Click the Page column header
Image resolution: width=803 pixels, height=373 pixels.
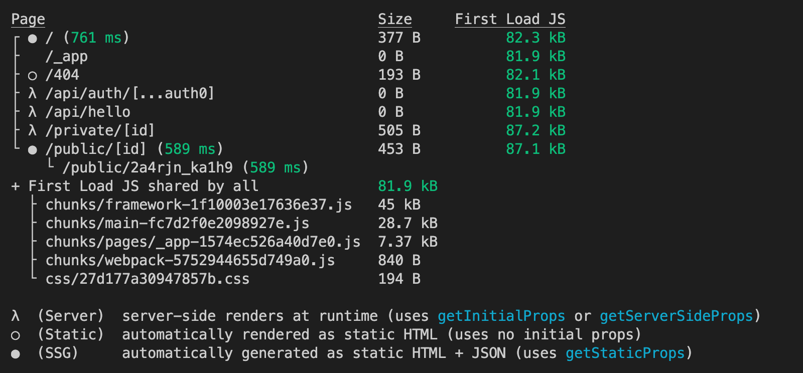28,20
